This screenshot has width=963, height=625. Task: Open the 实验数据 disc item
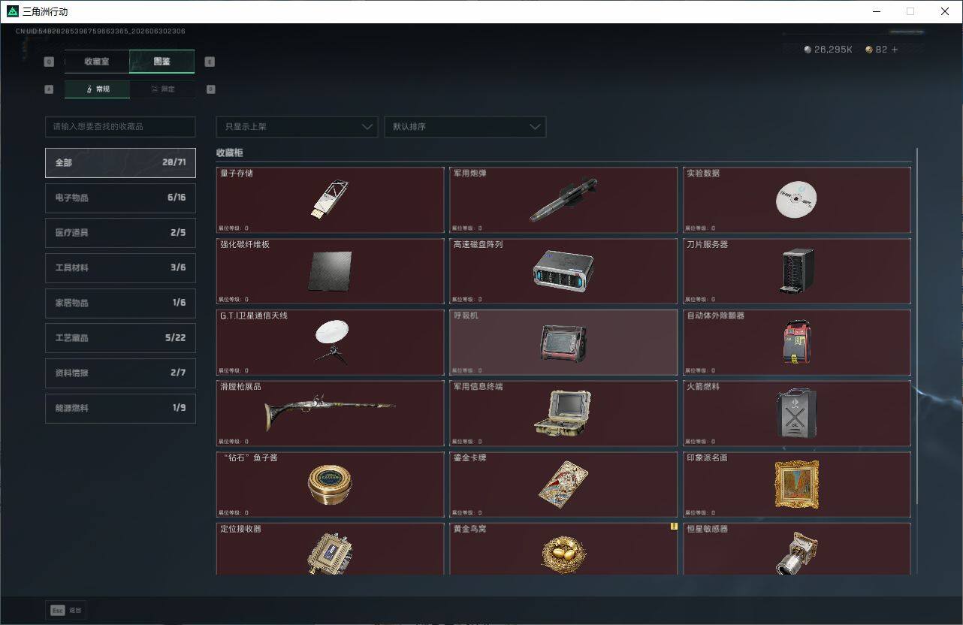[x=797, y=200]
